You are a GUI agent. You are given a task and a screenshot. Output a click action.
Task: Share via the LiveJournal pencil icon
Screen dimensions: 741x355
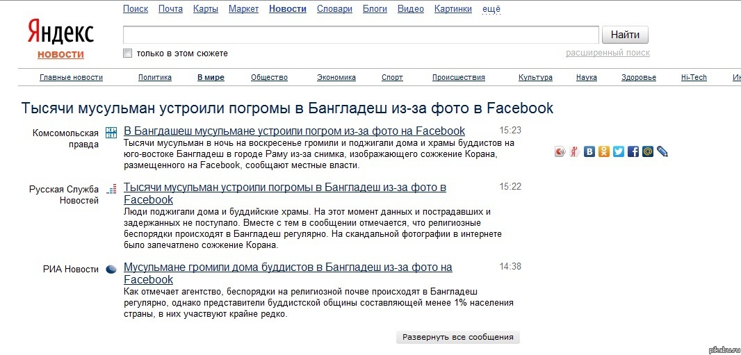click(662, 151)
